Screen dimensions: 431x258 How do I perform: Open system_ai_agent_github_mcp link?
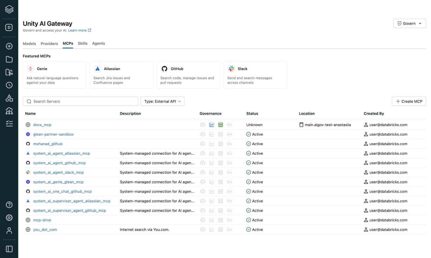59,163
